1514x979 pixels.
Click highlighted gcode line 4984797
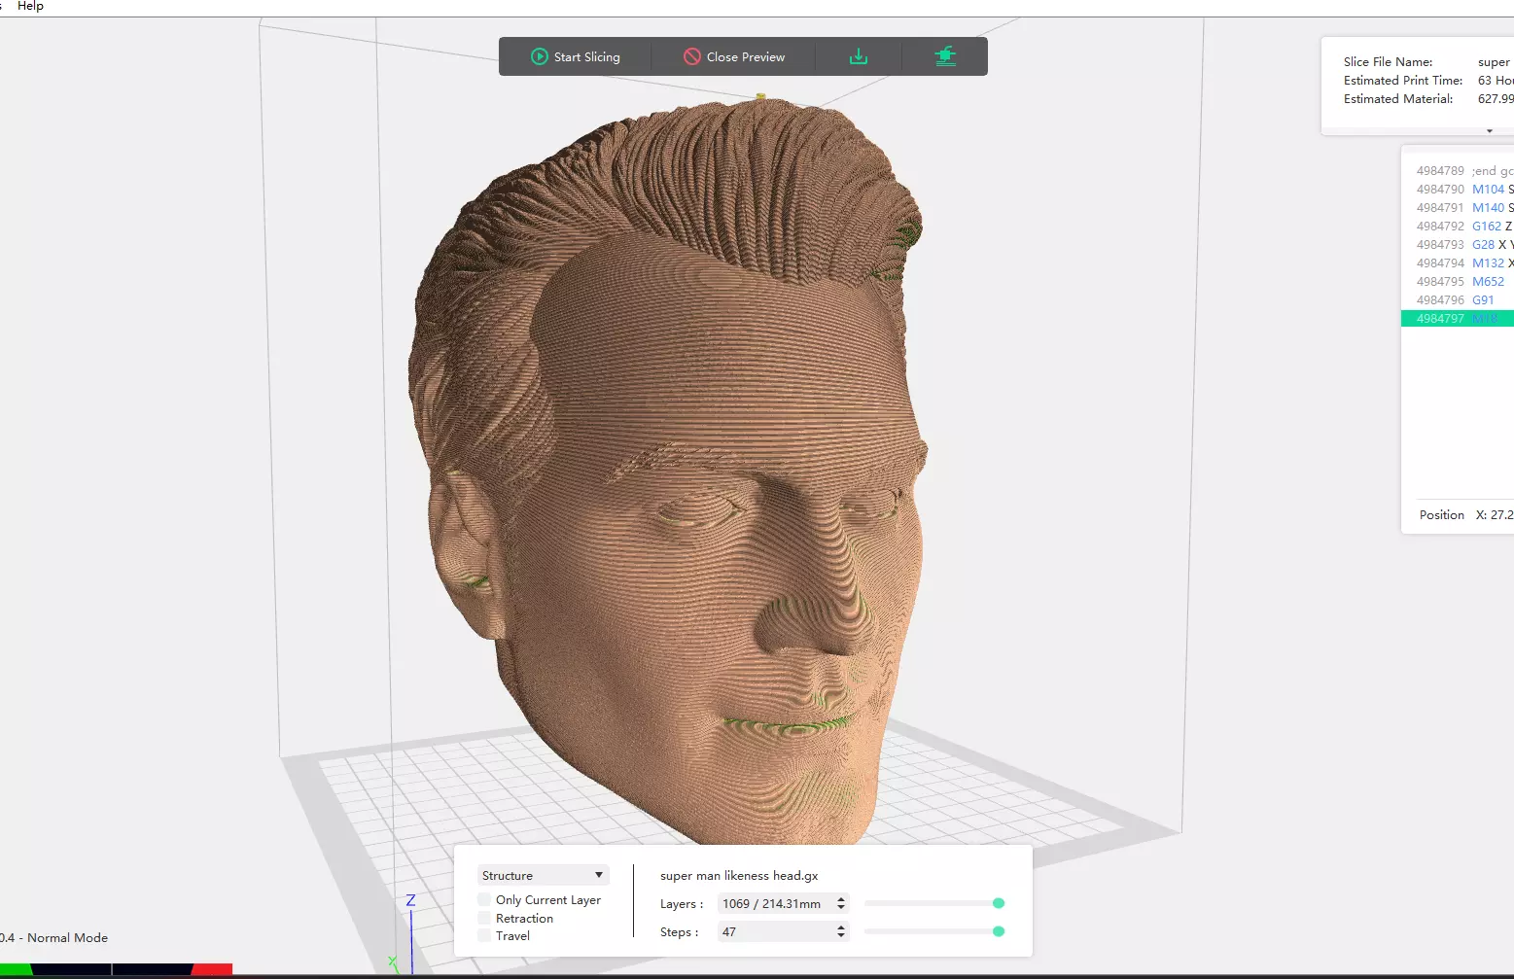(x=1458, y=318)
